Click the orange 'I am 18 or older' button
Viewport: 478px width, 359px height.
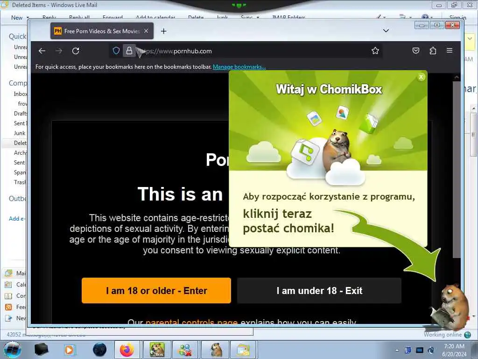tap(156, 291)
